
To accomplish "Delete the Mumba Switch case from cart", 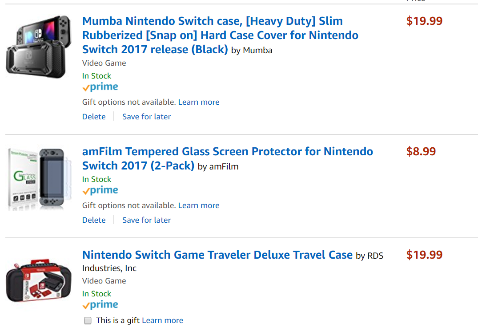I will pyautogui.click(x=94, y=117).
